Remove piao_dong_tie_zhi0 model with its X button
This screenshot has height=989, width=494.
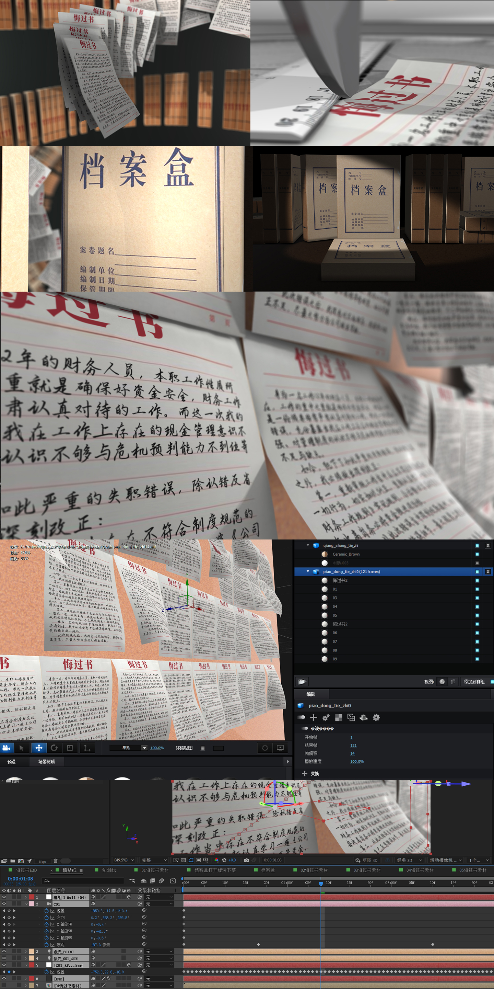tap(488, 572)
